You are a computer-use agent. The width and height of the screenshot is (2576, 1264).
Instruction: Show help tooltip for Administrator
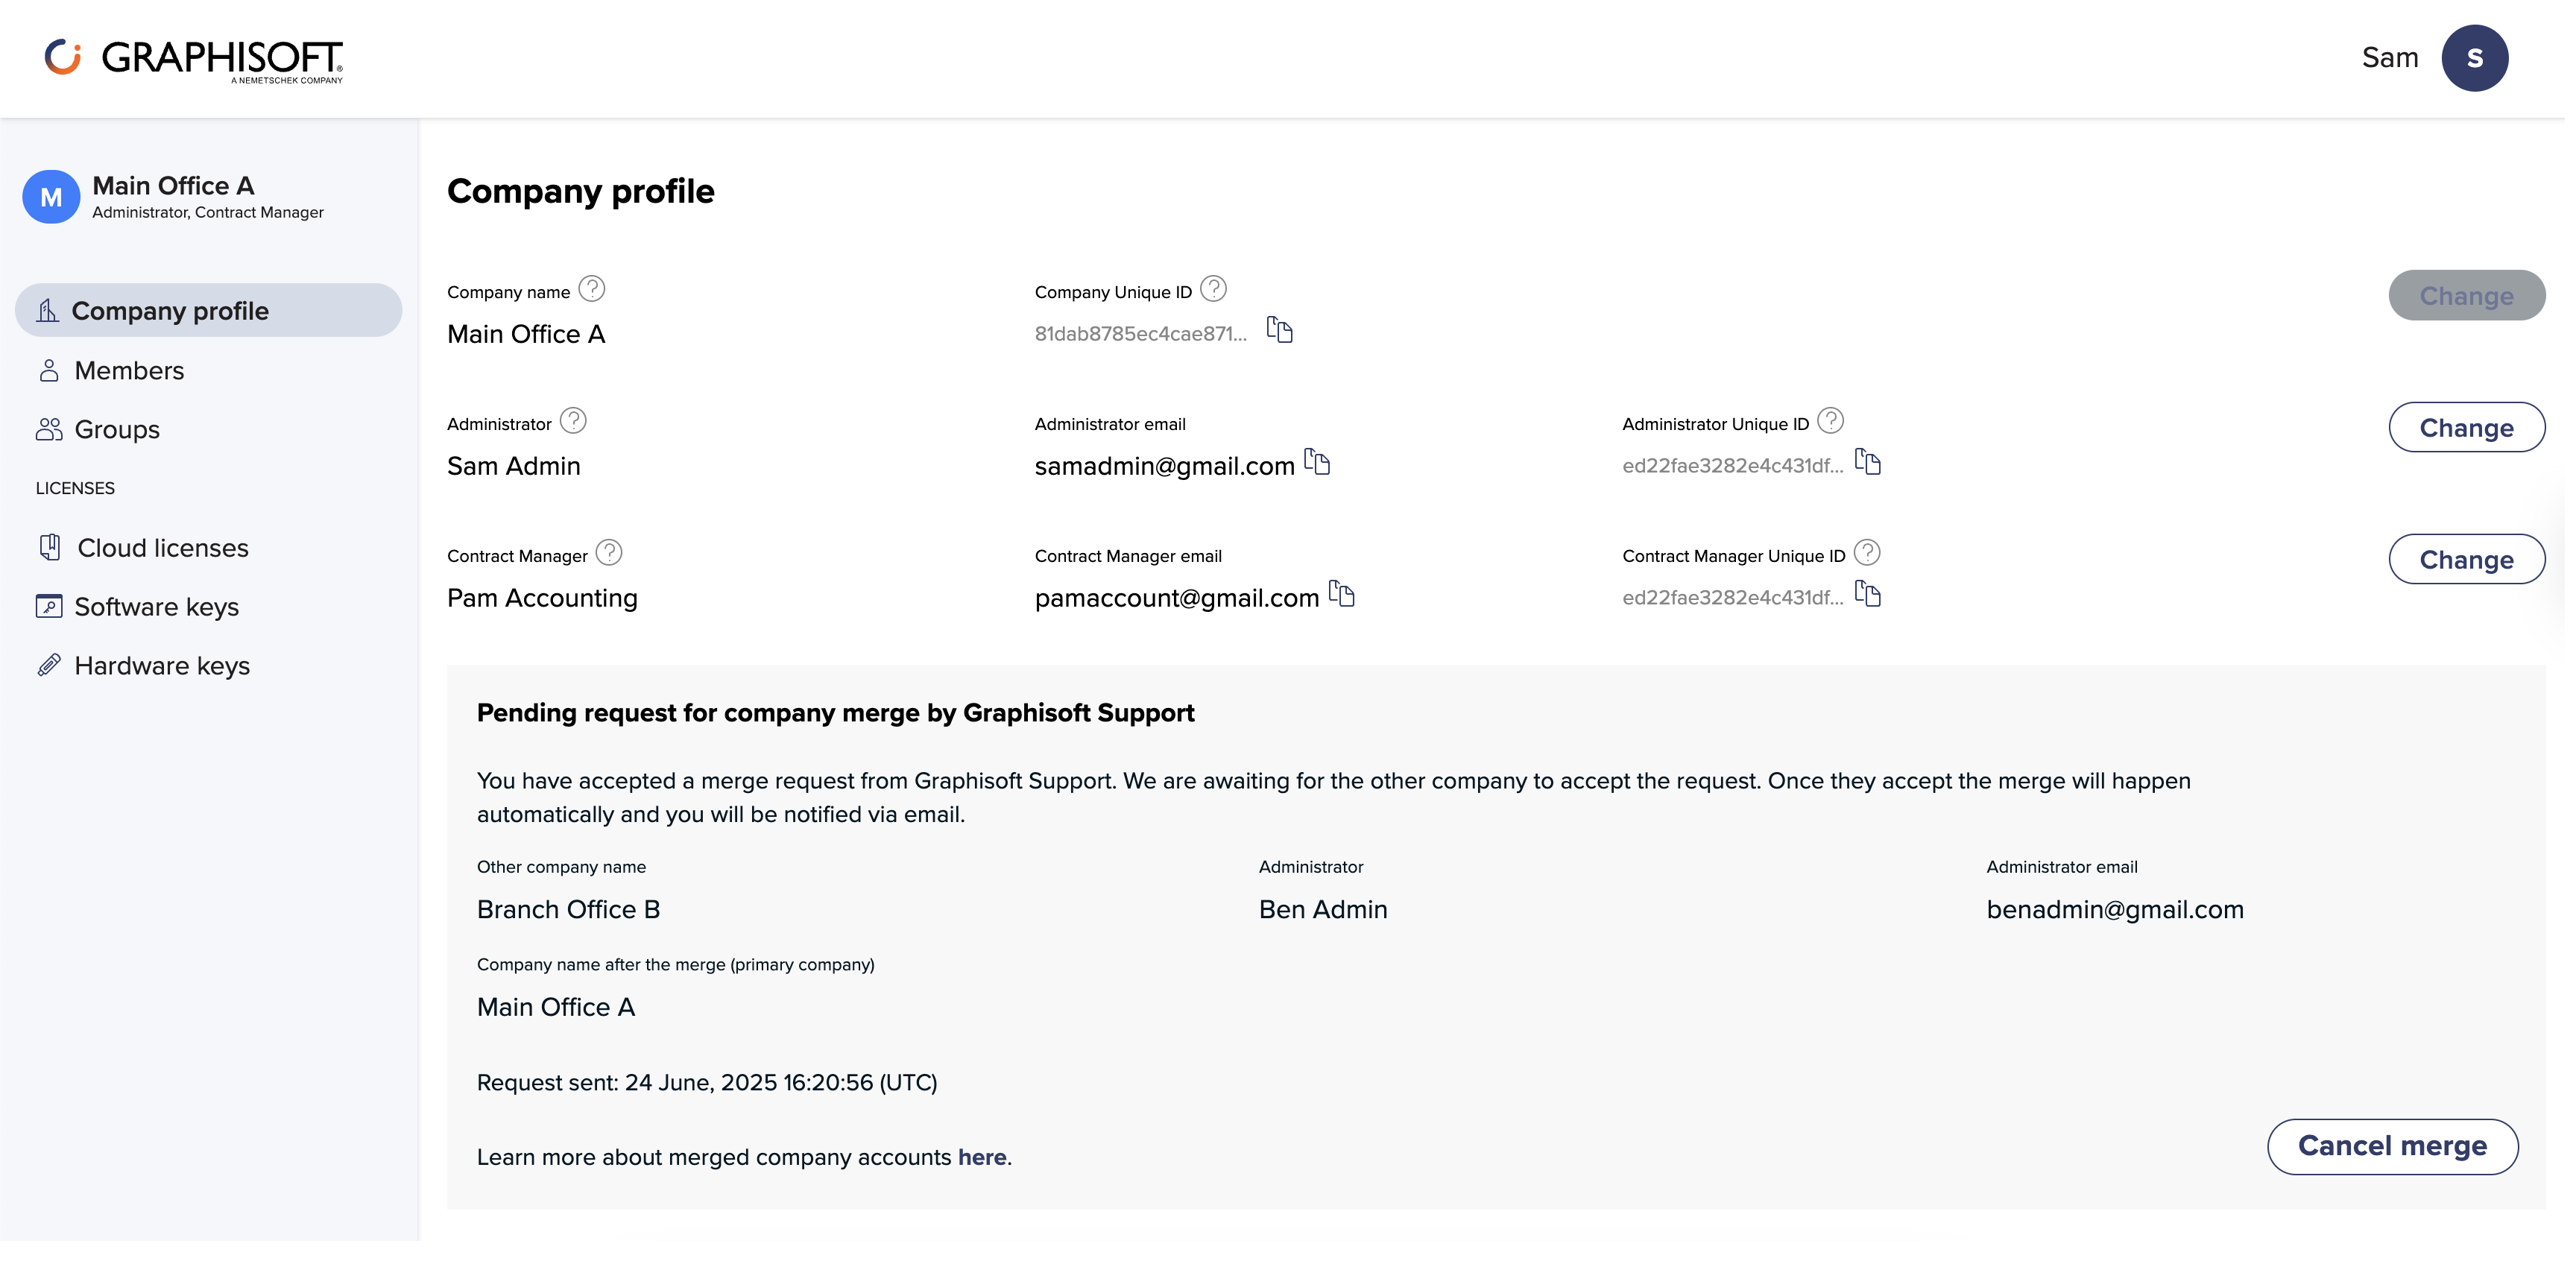pyautogui.click(x=573, y=421)
